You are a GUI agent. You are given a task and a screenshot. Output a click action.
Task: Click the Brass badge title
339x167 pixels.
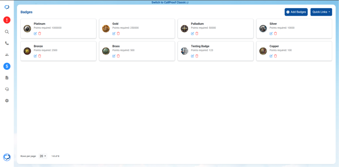(x=116, y=46)
